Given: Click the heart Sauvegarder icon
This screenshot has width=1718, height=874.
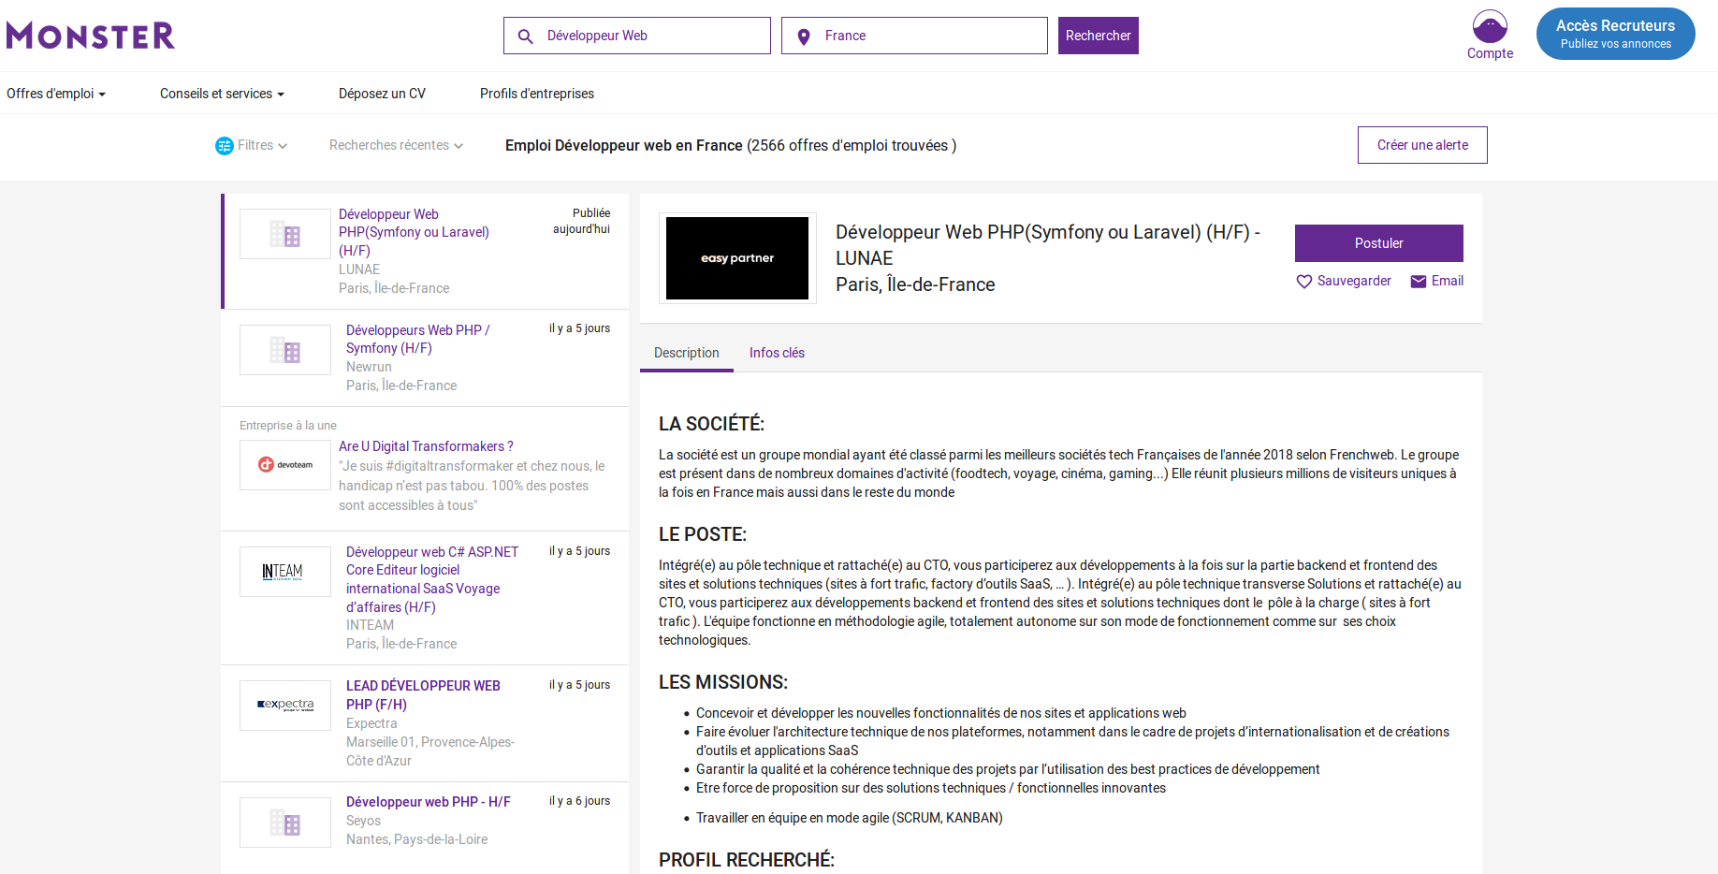Looking at the screenshot, I should click(x=1304, y=282).
